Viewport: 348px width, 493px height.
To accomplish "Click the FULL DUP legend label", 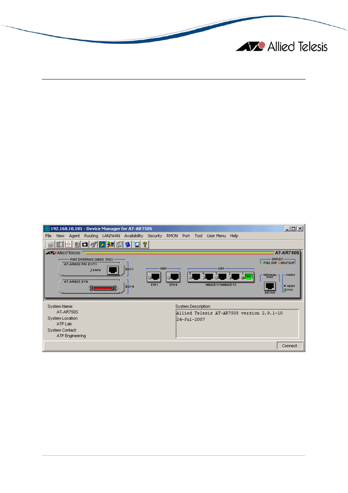I will [270, 263].
